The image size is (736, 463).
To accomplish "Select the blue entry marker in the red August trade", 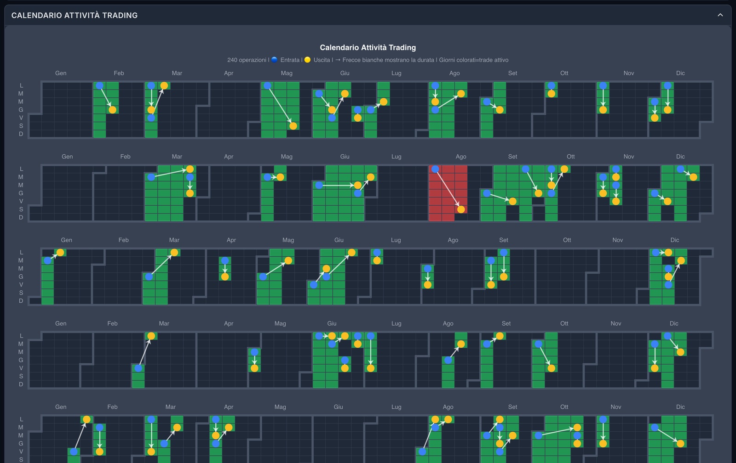I will coord(435,169).
